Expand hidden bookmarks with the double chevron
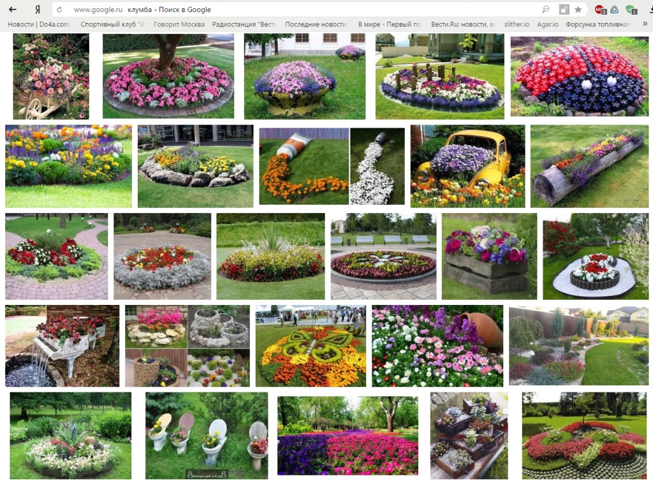 645,24
